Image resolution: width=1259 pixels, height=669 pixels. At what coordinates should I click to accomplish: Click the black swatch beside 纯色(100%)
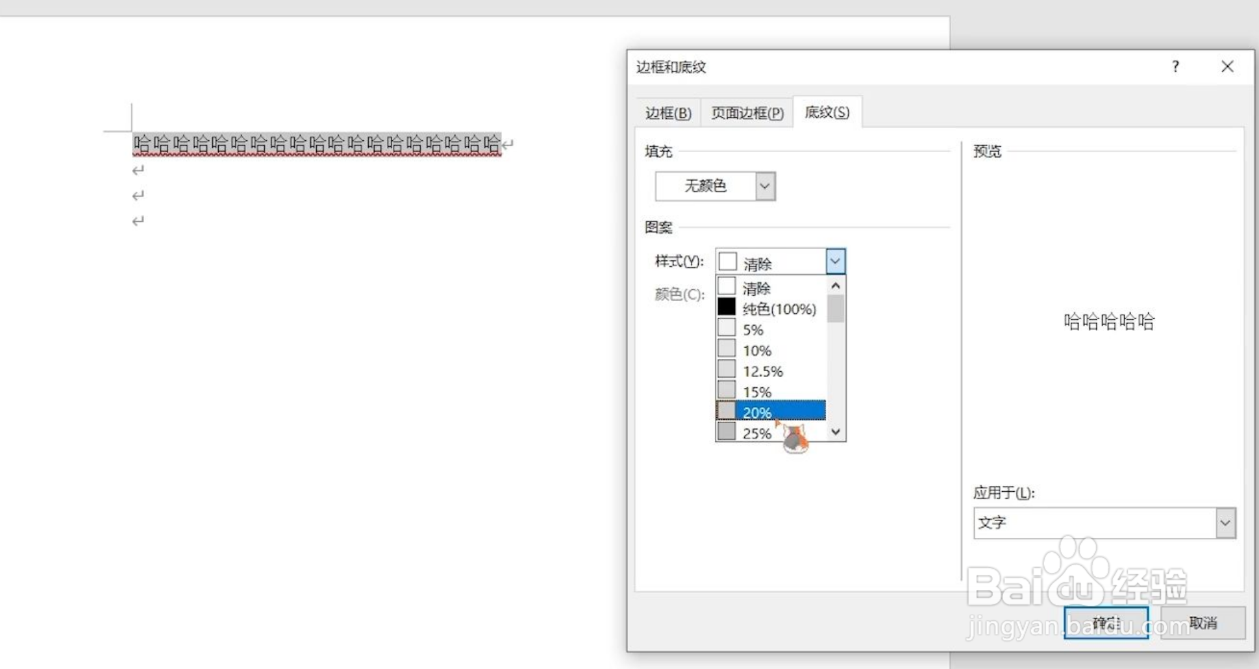point(727,307)
